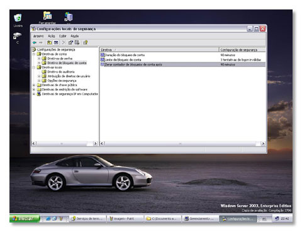Image resolution: width=302 pixels, height=232 pixels.
Task: Click icon of Zerar contador de bloqueios row
Action: pyautogui.click(x=103, y=64)
